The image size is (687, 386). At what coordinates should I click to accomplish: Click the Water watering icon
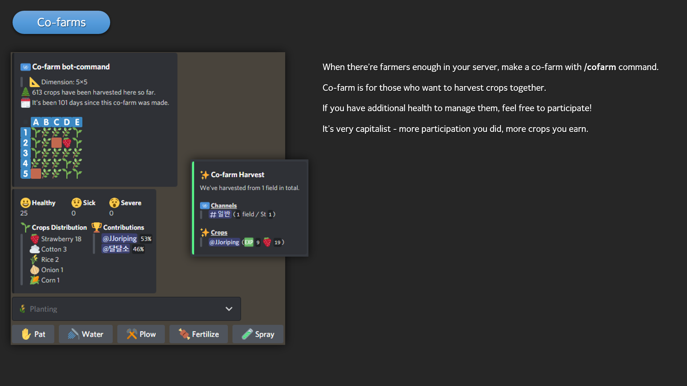coord(73,334)
